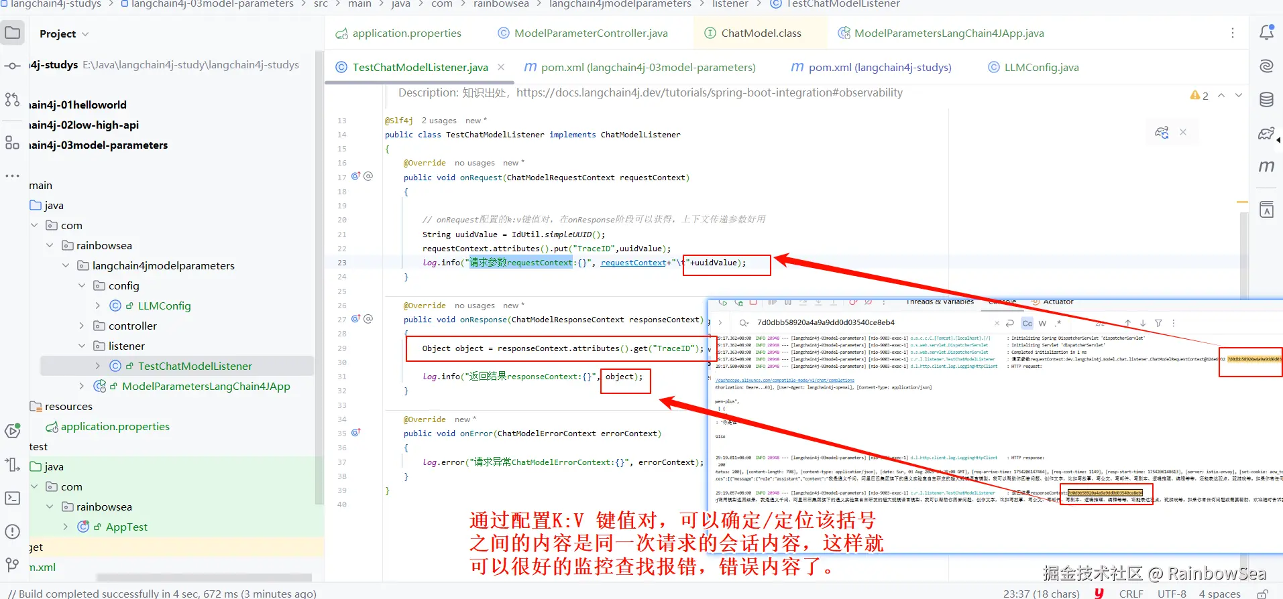Open the Structure tool window icon

point(13,142)
